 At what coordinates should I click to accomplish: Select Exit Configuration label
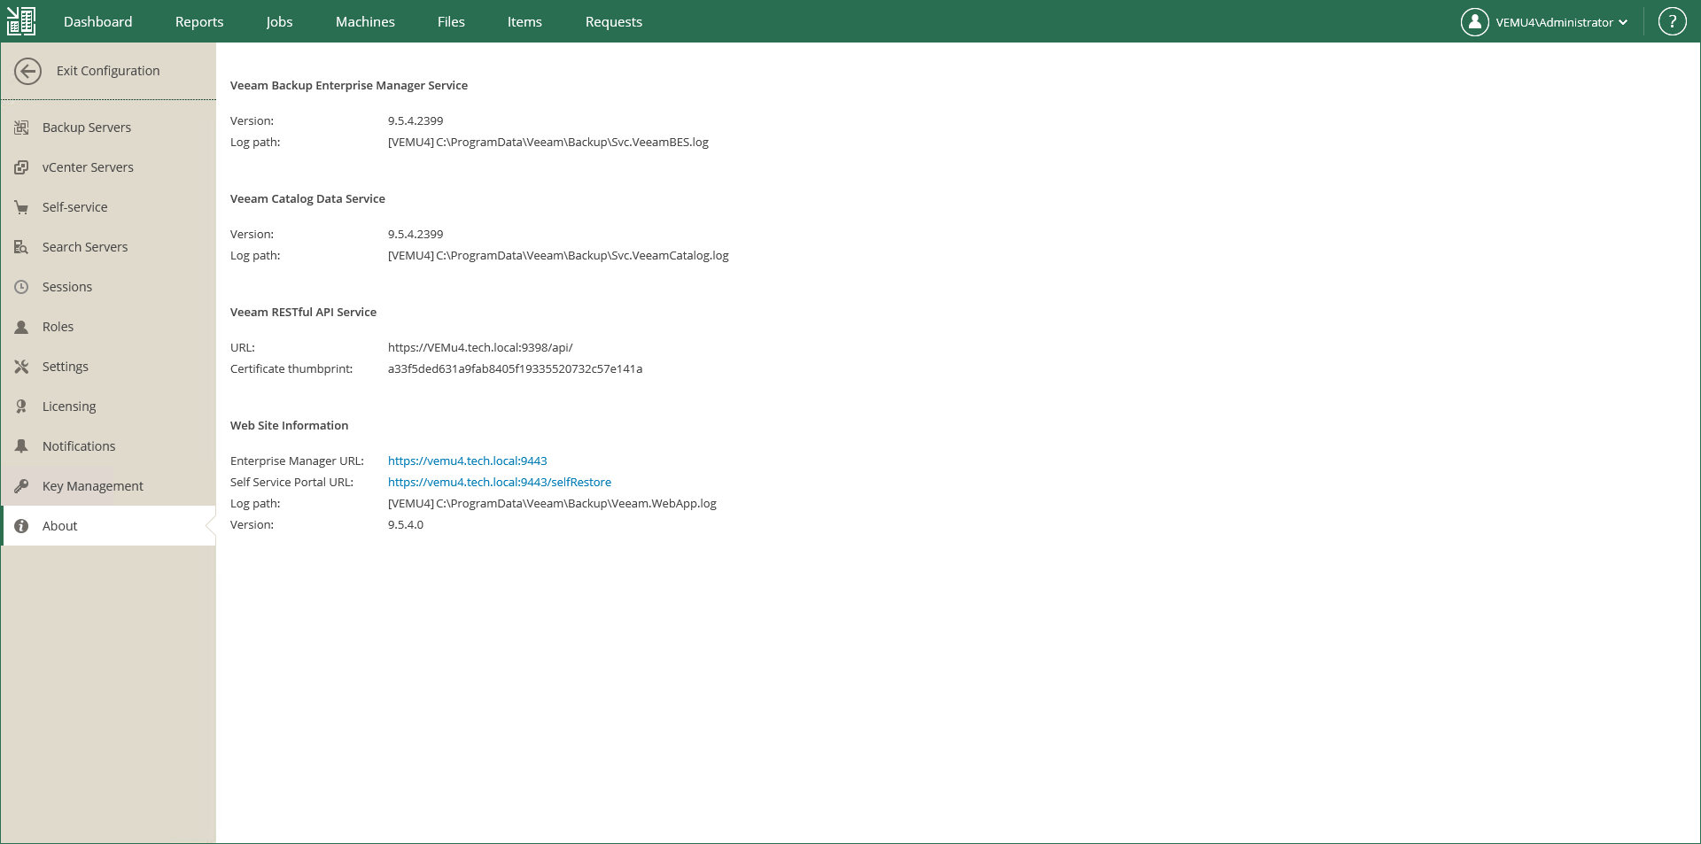tap(108, 71)
